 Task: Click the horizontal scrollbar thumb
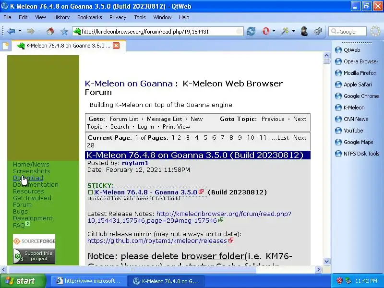132,270
